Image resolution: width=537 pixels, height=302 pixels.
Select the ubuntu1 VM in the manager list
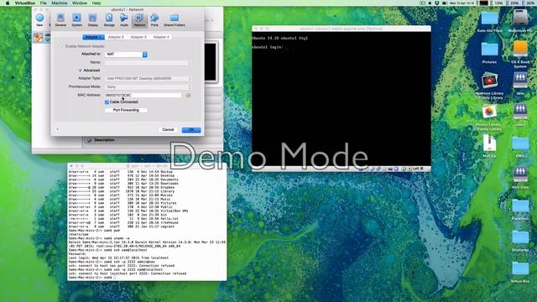click(42, 37)
